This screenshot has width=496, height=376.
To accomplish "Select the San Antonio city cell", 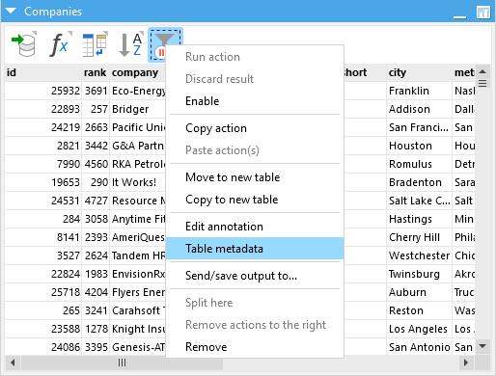I will (x=419, y=347).
